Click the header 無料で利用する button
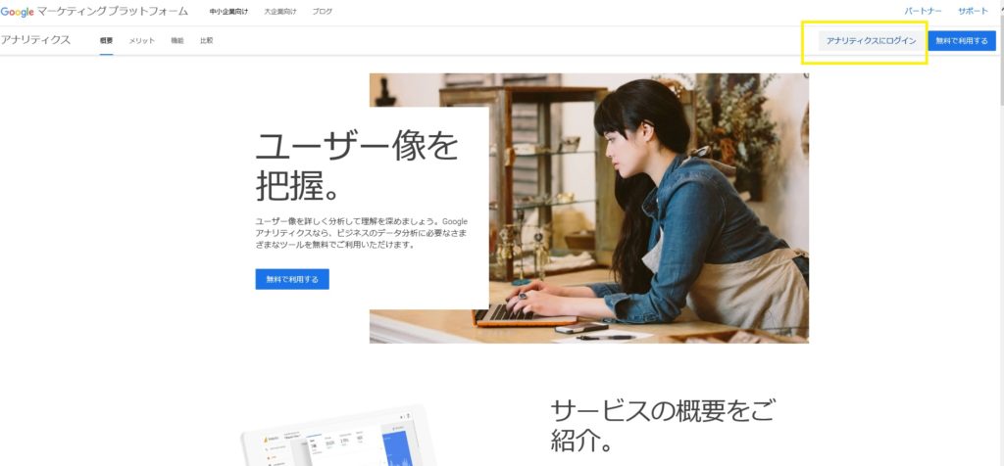Image resolution: width=1004 pixels, height=466 pixels. click(x=962, y=41)
